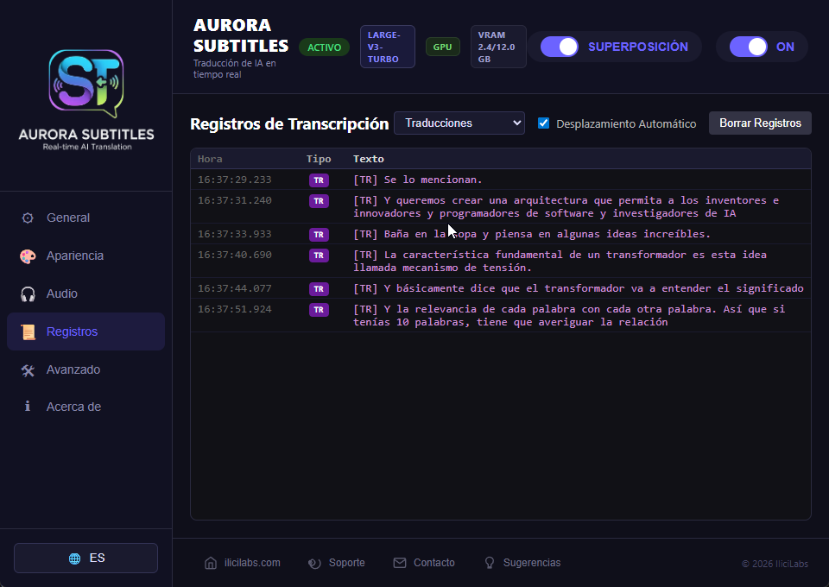The image size is (829, 587).
Task: Click the ACTIVO status badge
Action: click(324, 47)
